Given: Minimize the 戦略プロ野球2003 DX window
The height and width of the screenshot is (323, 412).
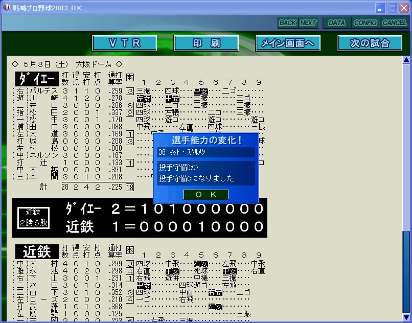Looking at the screenshot, I should coord(380,8).
